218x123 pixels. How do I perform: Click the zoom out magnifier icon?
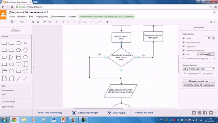(x=38, y=22)
